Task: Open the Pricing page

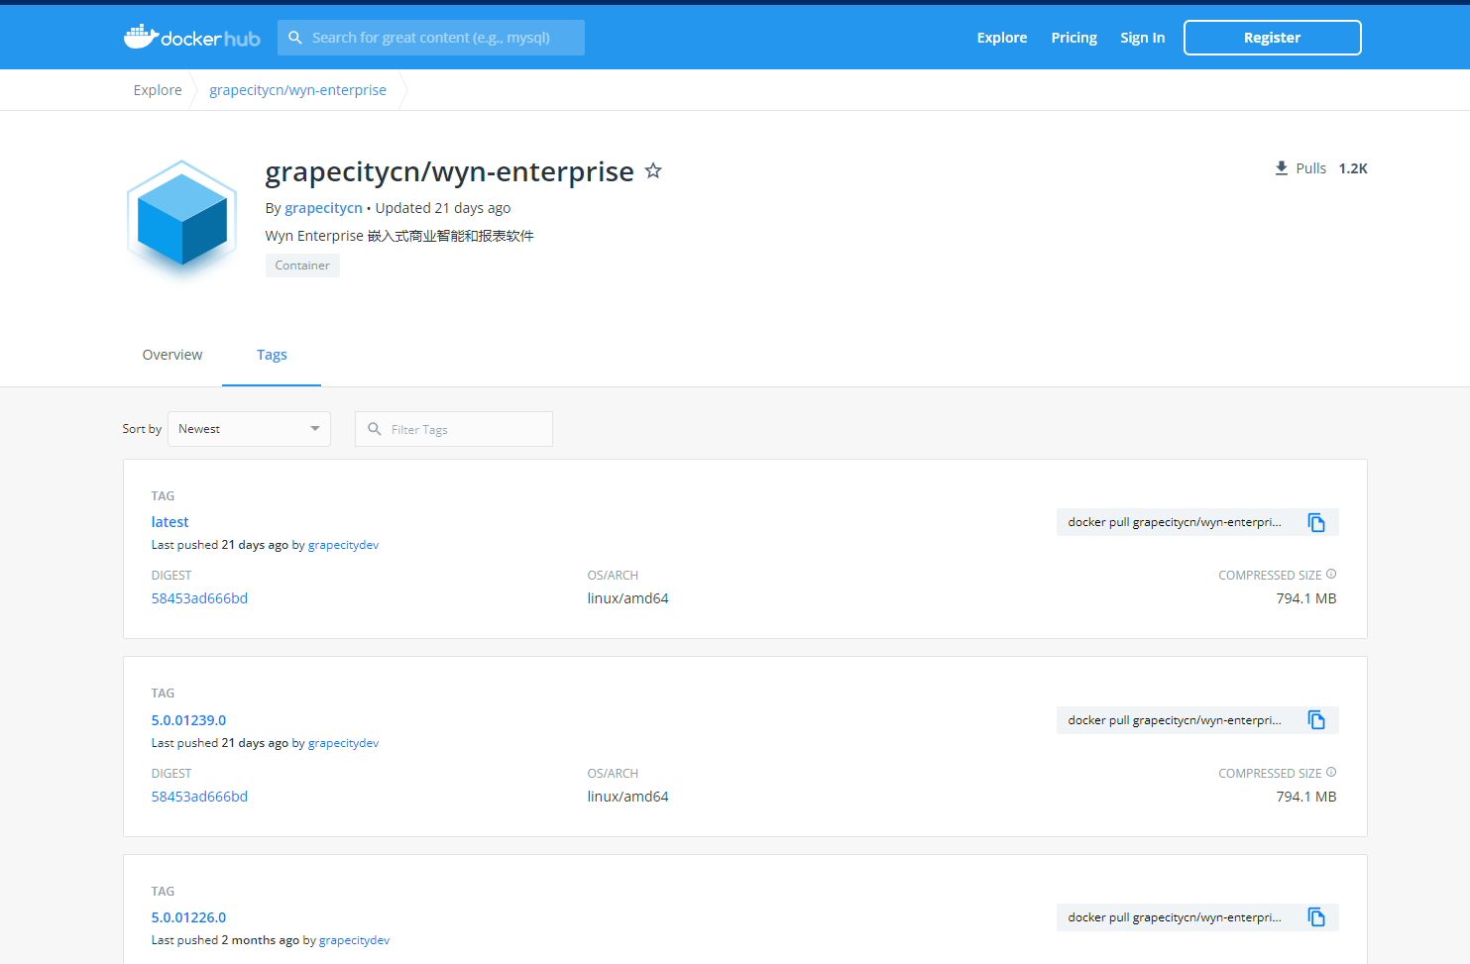Action: [1074, 37]
